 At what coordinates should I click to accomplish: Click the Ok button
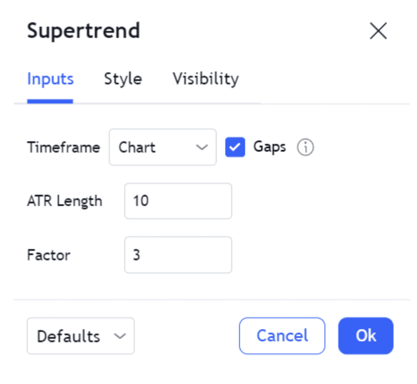pyautogui.click(x=365, y=336)
